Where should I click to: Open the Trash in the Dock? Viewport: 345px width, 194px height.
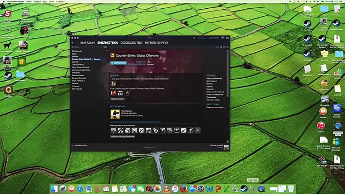point(291,189)
